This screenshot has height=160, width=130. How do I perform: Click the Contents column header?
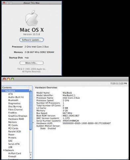tap(16, 88)
